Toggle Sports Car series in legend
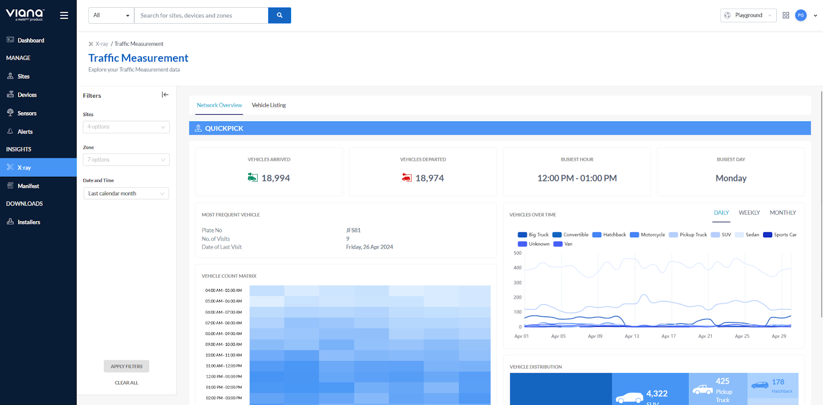The width and height of the screenshot is (823, 405). (x=780, y=235)
